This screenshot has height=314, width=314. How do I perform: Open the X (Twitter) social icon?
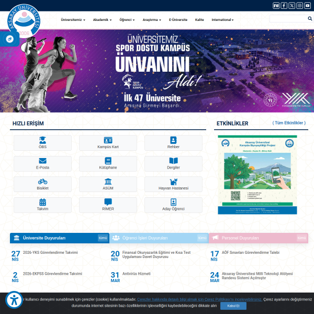tap(292, 6)
